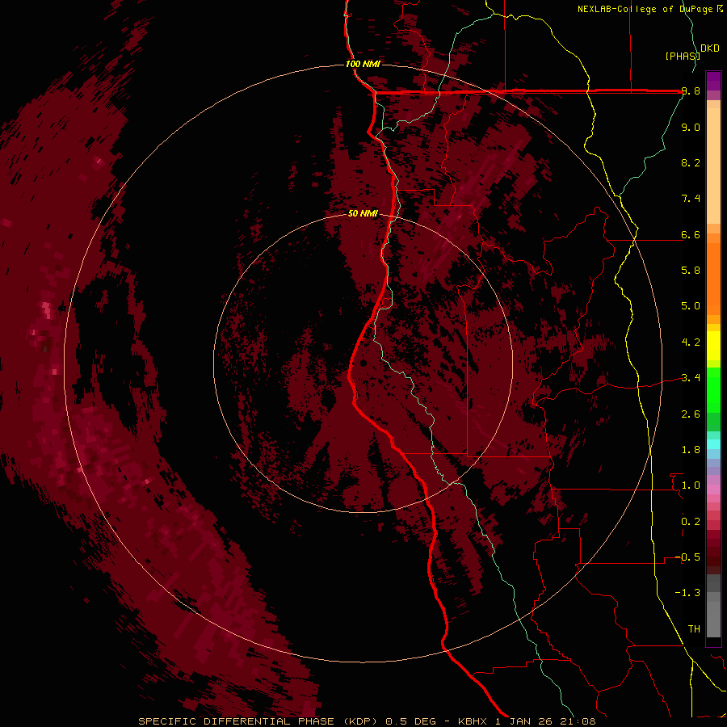Click the 50 NMI range ring label
The image size is (727, 727).
pos(363,214)
